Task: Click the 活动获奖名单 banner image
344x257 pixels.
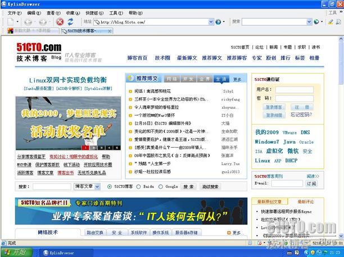Action: (x=68, y=123)
